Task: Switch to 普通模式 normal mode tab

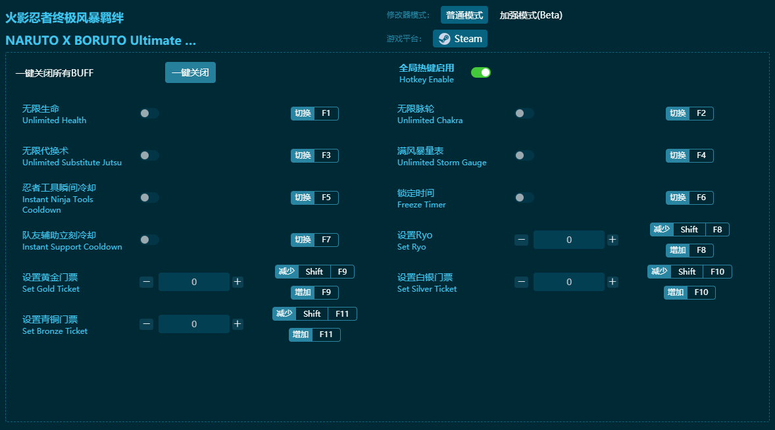Action: pos(464,15)
